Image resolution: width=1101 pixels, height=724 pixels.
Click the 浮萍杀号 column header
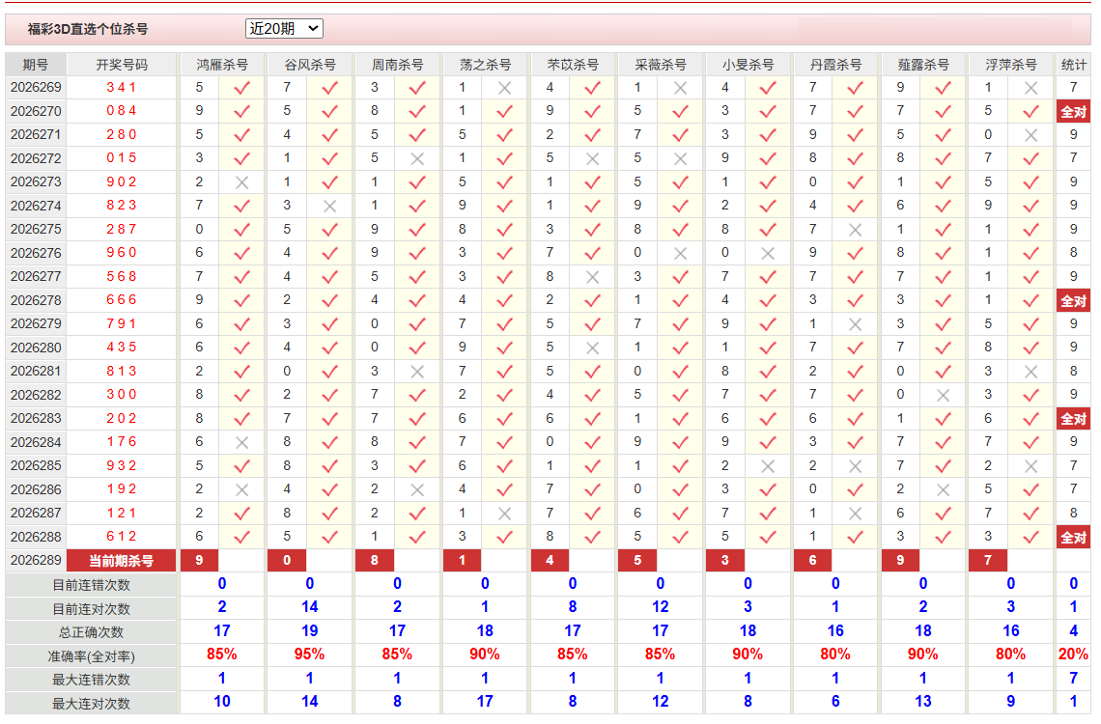pos(1011,65)
